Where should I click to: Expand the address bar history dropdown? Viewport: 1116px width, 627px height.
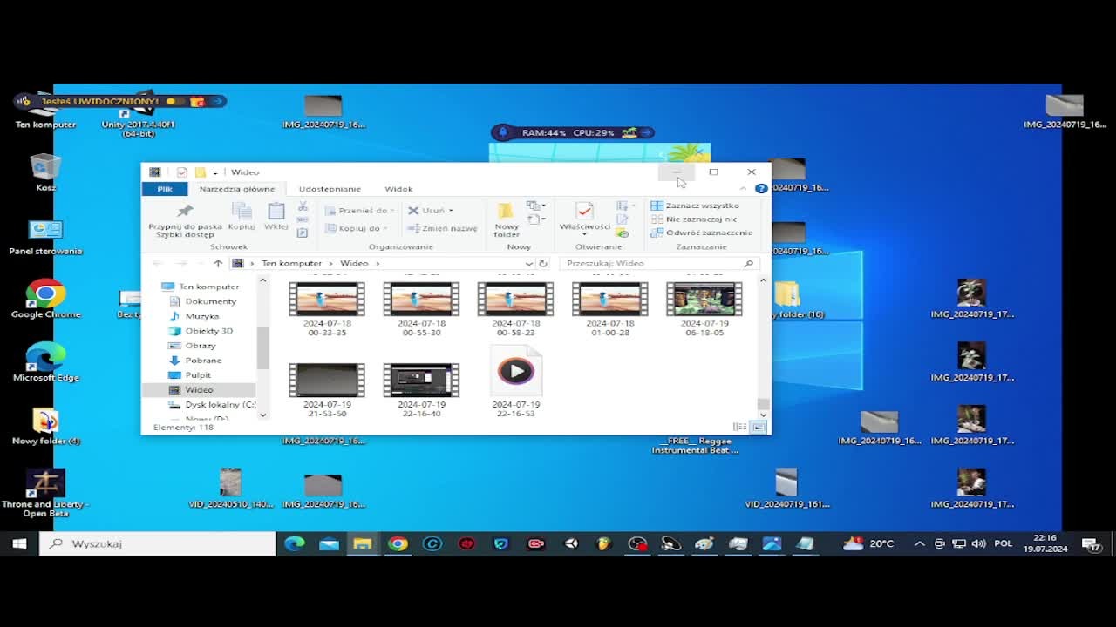click(x=528, y=263)
